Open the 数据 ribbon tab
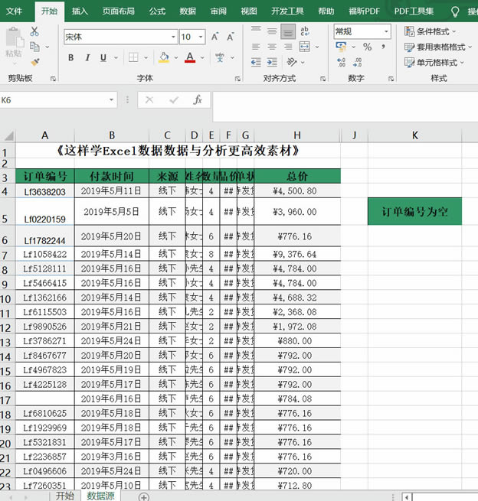 188,11
